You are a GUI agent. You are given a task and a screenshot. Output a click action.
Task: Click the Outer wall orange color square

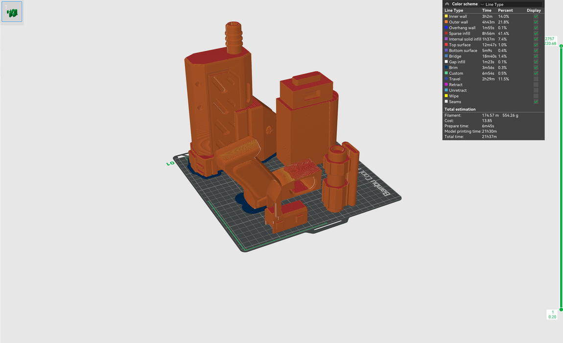[446, 22]
